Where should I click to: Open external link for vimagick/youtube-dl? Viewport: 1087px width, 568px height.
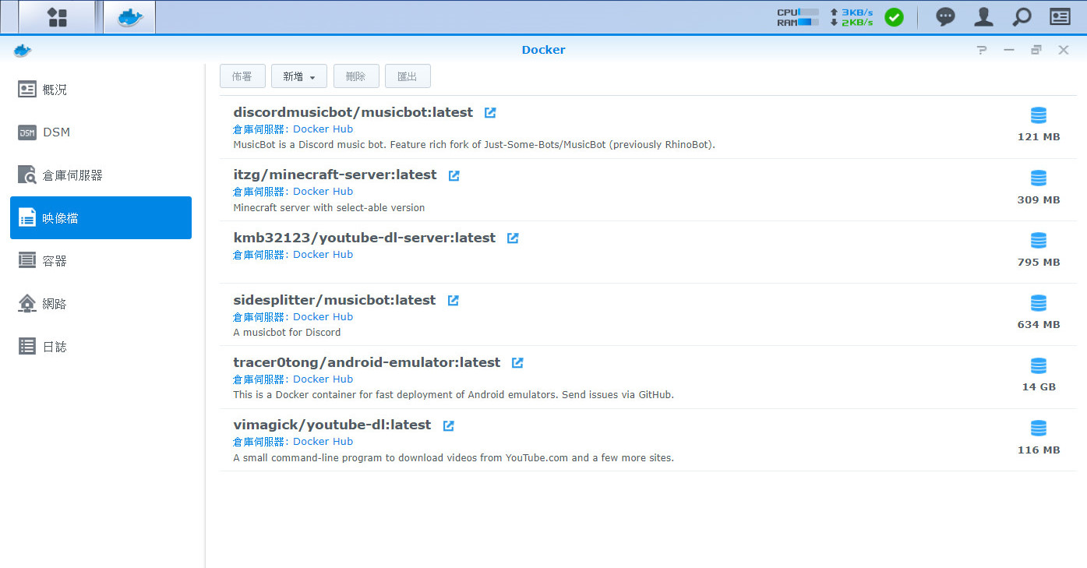[x=448, y=425]
